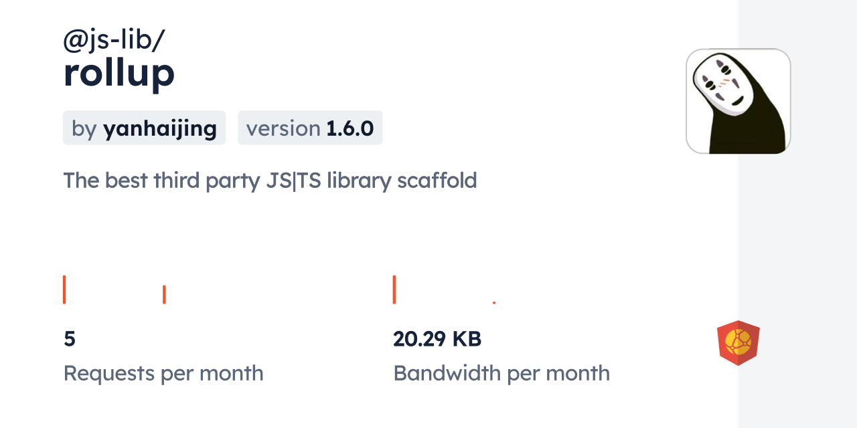Click the '20.29 KB' bandwidth value
857x428 pixels.
click(x=437, y=339)
